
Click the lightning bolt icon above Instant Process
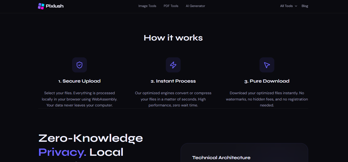173,65
